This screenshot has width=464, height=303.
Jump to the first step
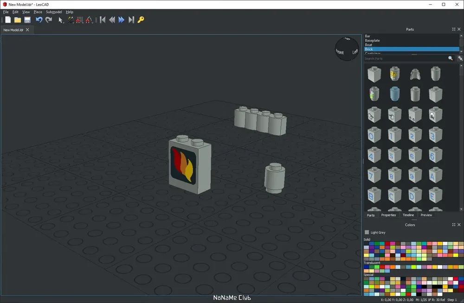(x=103, y=20)
